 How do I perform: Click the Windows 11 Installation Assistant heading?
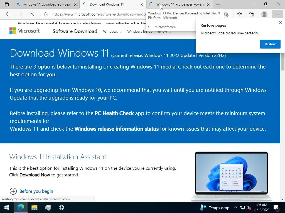[58, 157]
